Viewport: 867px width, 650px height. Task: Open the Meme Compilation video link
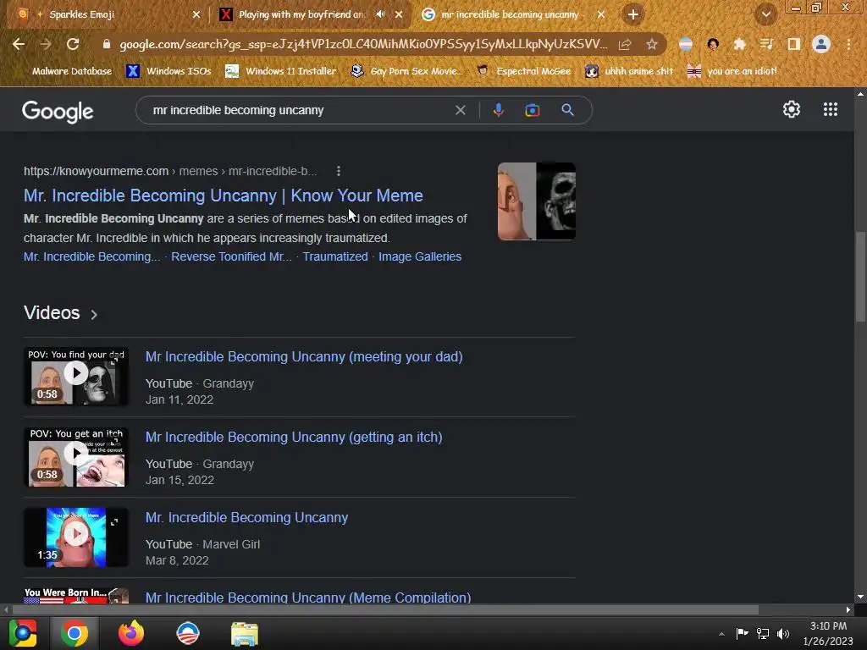pos(308,597)
